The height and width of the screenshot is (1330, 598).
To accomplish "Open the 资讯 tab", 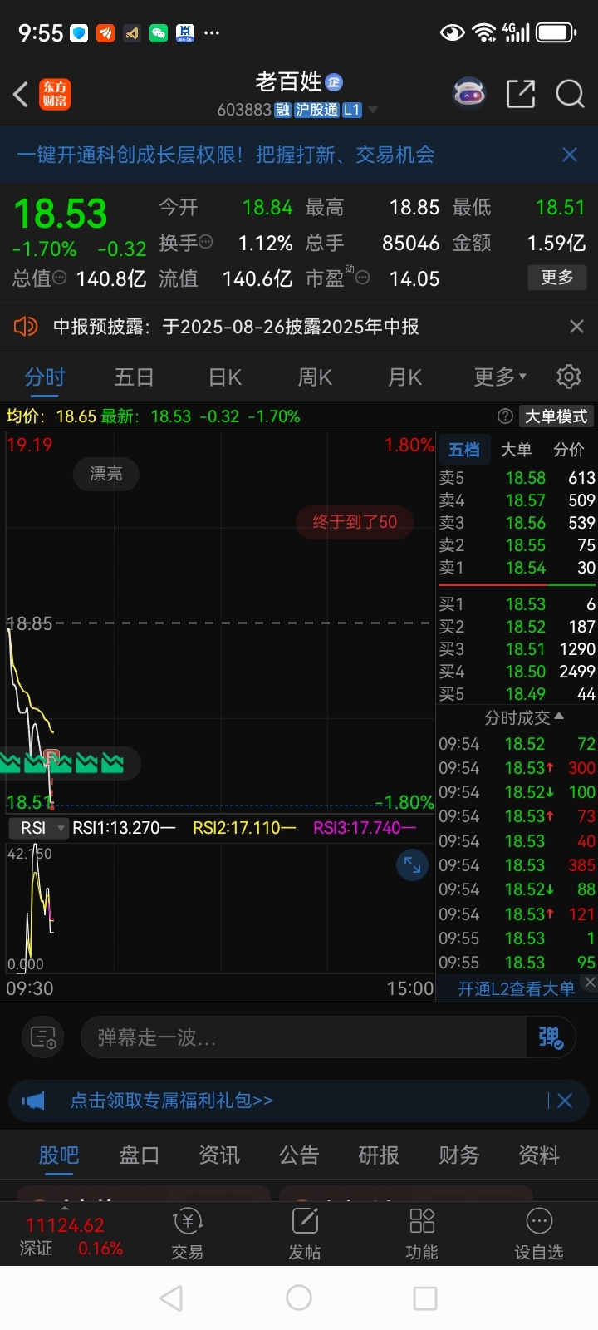I will pos(219,1155).
